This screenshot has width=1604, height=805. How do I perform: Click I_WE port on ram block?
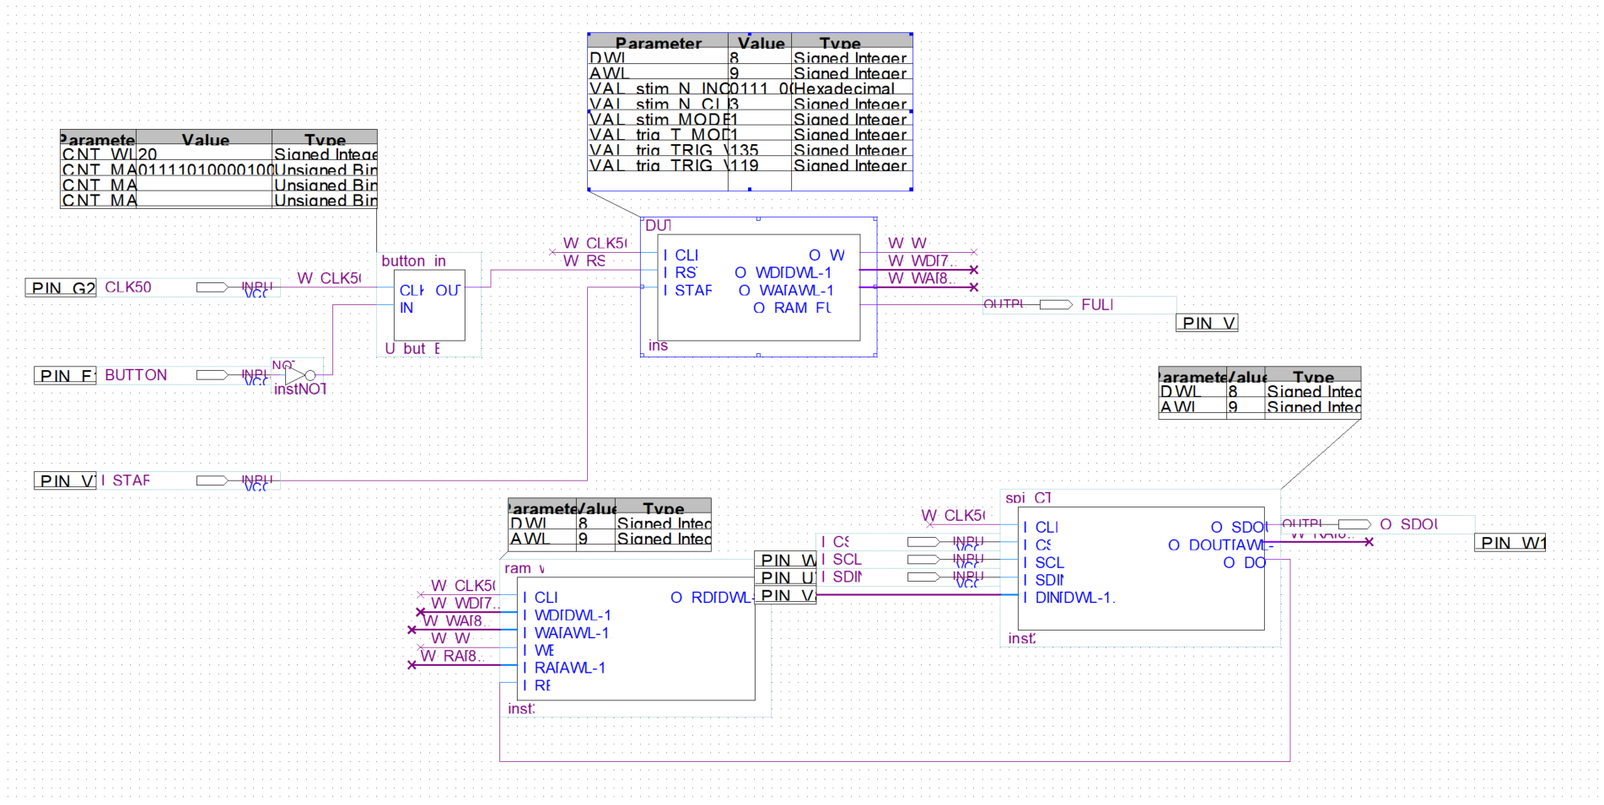(x=538, y=651)
